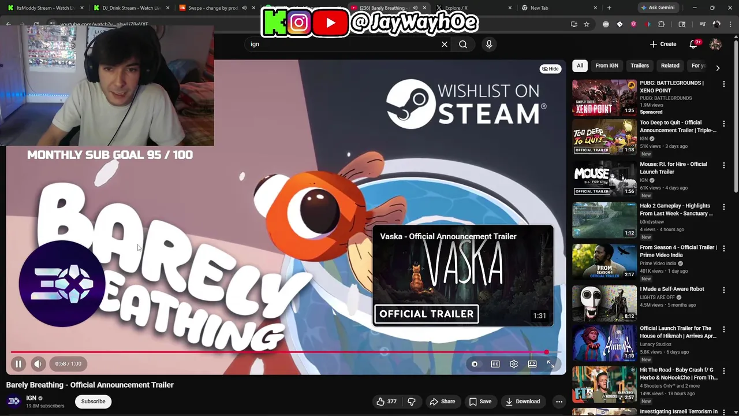Open YouTube notifications bell
The image size is (739, 416).
pos(694,44)
